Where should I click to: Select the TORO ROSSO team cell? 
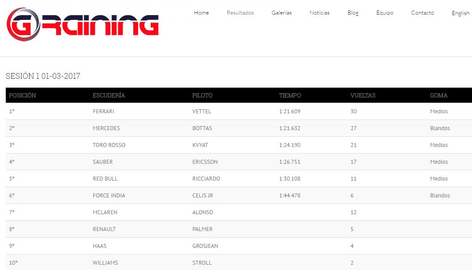click(x=109, y=145)
